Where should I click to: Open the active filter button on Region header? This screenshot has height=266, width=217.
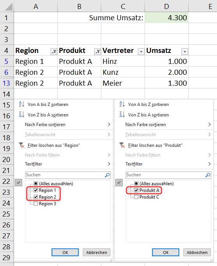[54, 51]
